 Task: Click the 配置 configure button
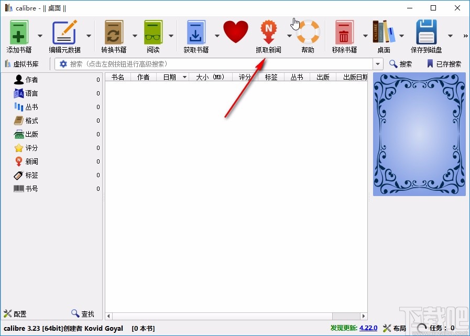pos(15,314)
